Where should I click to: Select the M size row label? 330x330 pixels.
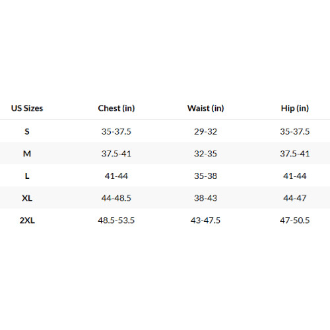(x=27, y=154)
